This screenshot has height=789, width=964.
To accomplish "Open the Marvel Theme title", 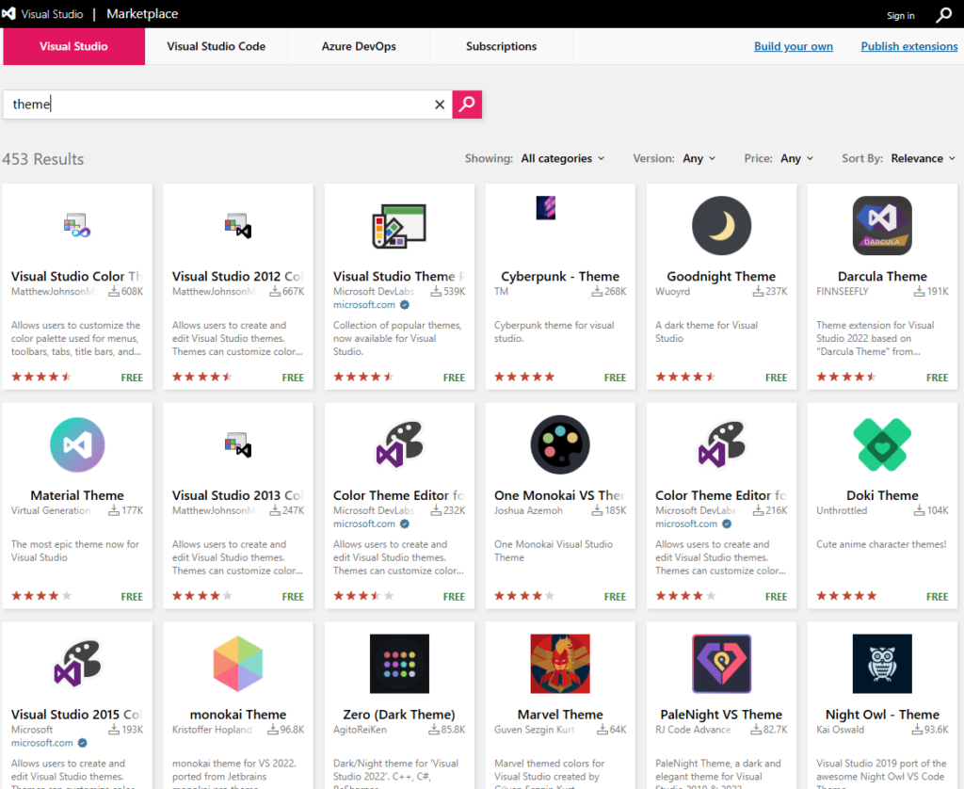I will (x=560, y=714).
